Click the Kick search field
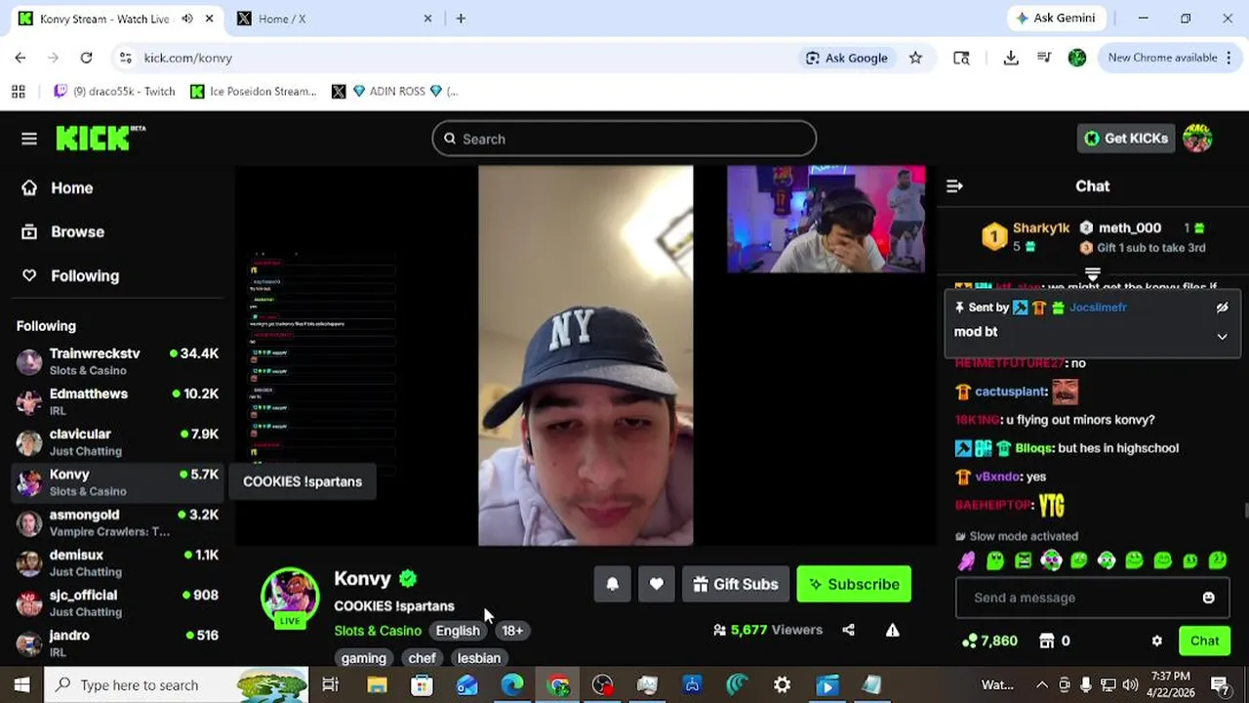This screenshot has height=703, width=1249. point(624,139)
